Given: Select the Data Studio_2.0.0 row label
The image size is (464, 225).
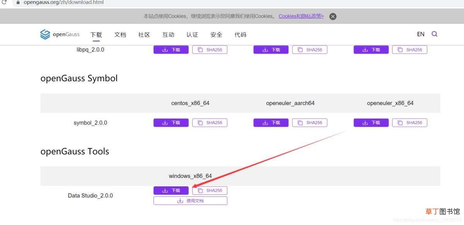Looking at the screenshot, I should click(x=90, y=196).
